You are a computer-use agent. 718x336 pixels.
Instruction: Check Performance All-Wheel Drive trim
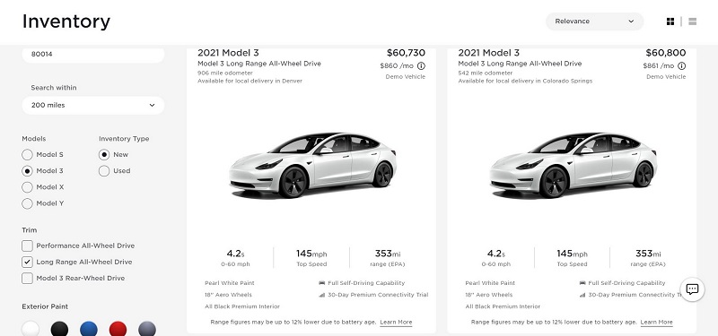point(27,246)
